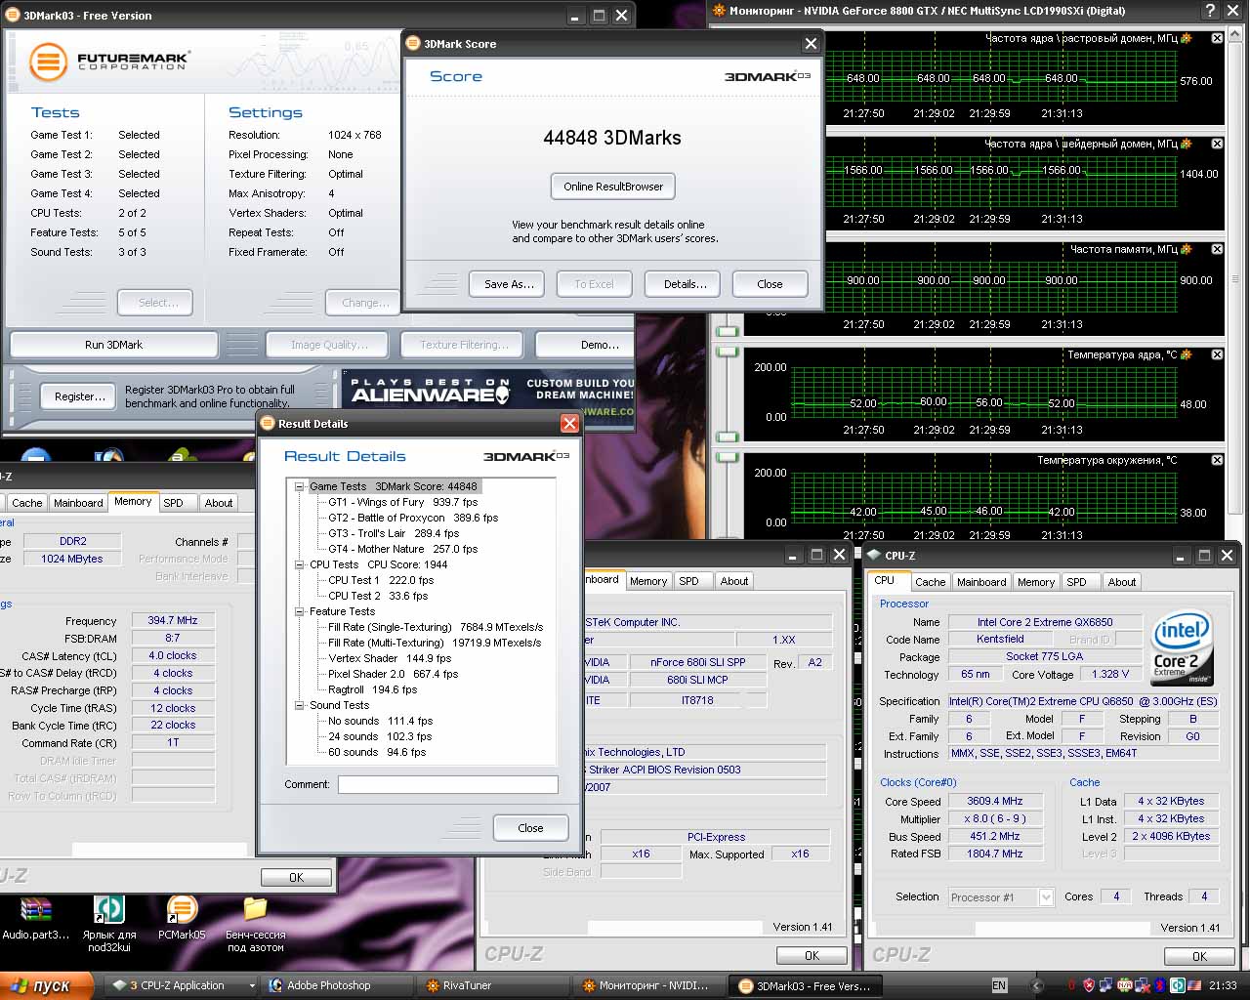The width and height of the screenshot is (1250, 1000).
Task: Click the Core Speed value '3609.4 MHz'
Action: click(994, 802)
